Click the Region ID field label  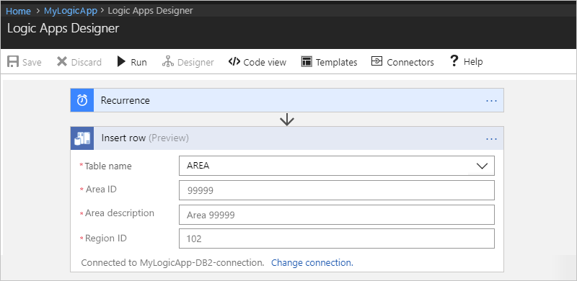106,238
